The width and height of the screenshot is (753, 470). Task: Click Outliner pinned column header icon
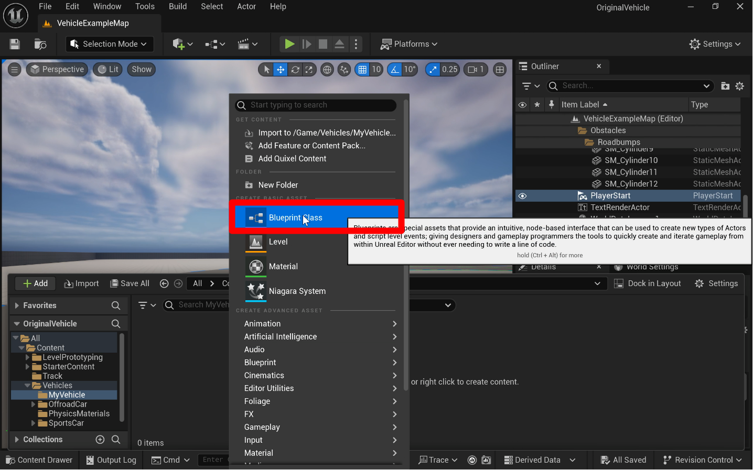point(551,105)
